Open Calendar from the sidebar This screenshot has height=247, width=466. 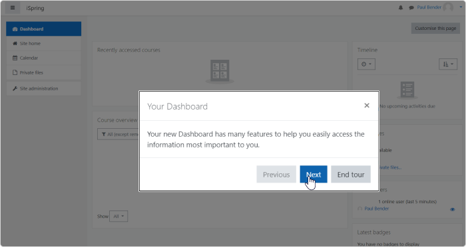click(x=44, y=58)
